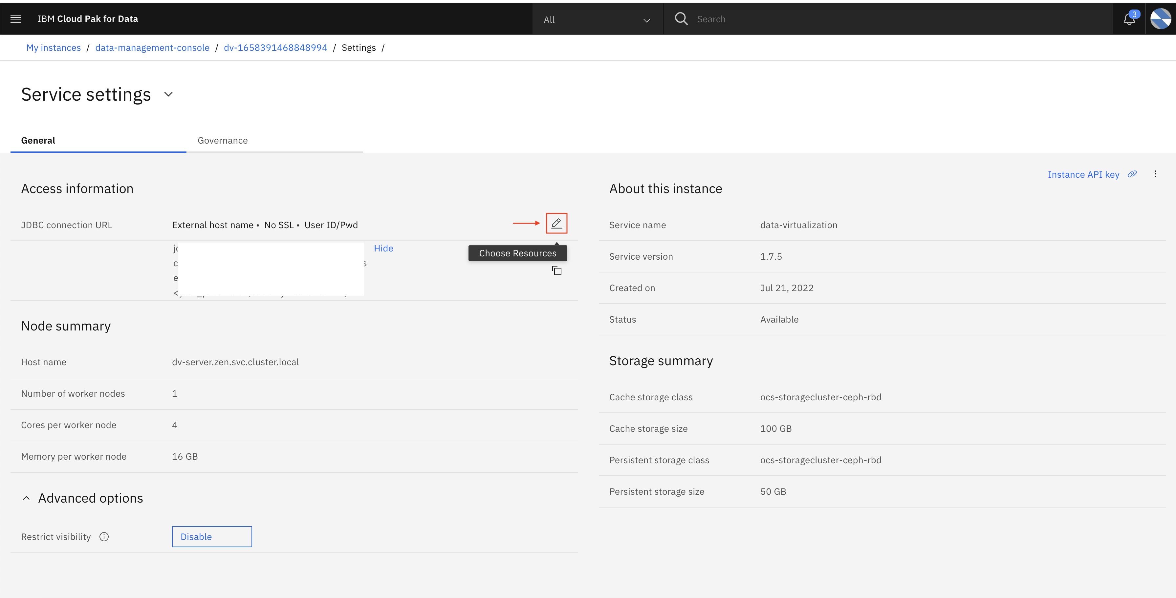The height and width of the screenshot is (598, 1176).
Task: Select the Cache storage class value
Action: point(820,397)
